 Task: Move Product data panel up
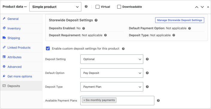tap(197, 7)
